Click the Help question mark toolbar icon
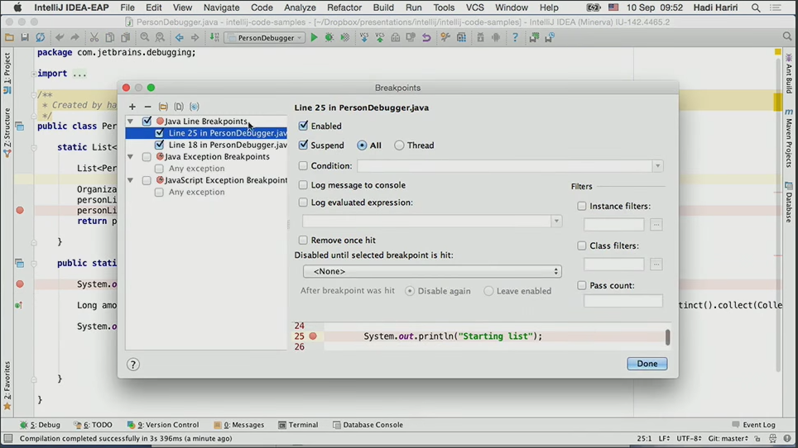The image size is (798, 448). click(x=515, y=37)
